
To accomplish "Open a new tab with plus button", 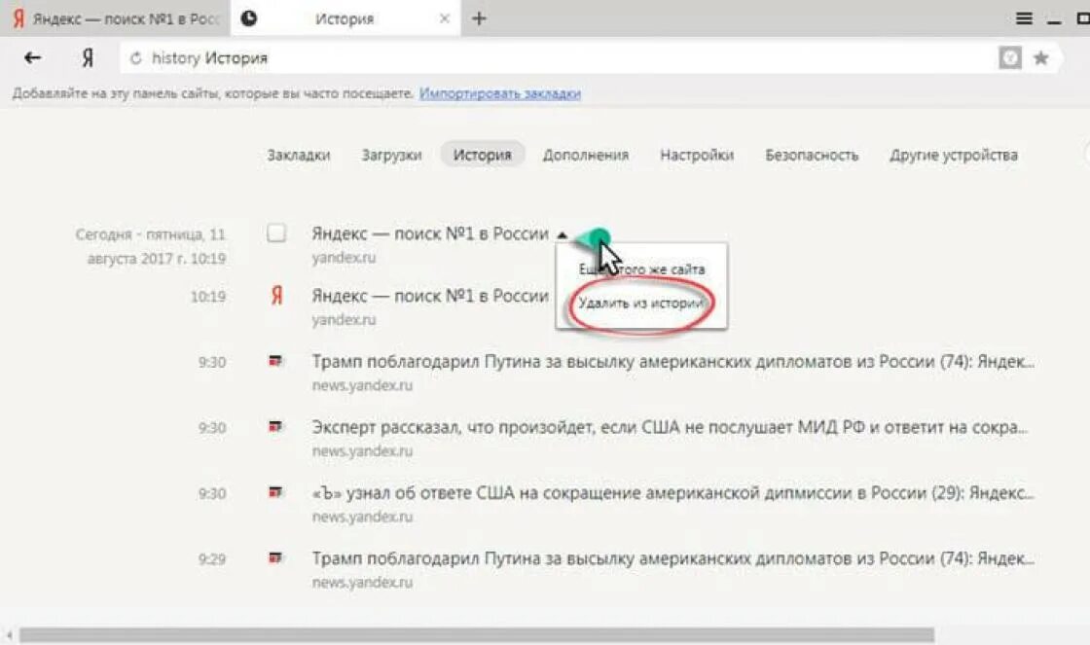I will coord(479,18).
